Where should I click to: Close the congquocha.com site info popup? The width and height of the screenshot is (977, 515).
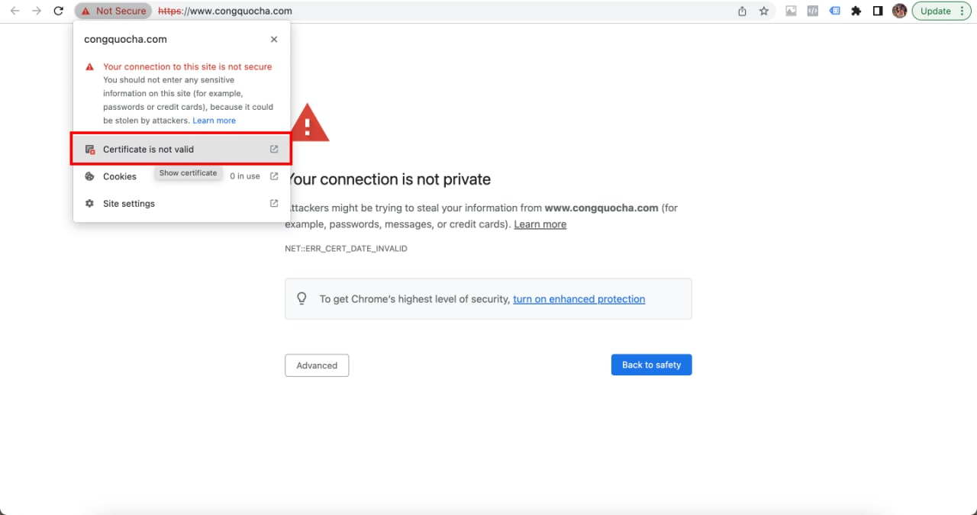pos(274,40)
